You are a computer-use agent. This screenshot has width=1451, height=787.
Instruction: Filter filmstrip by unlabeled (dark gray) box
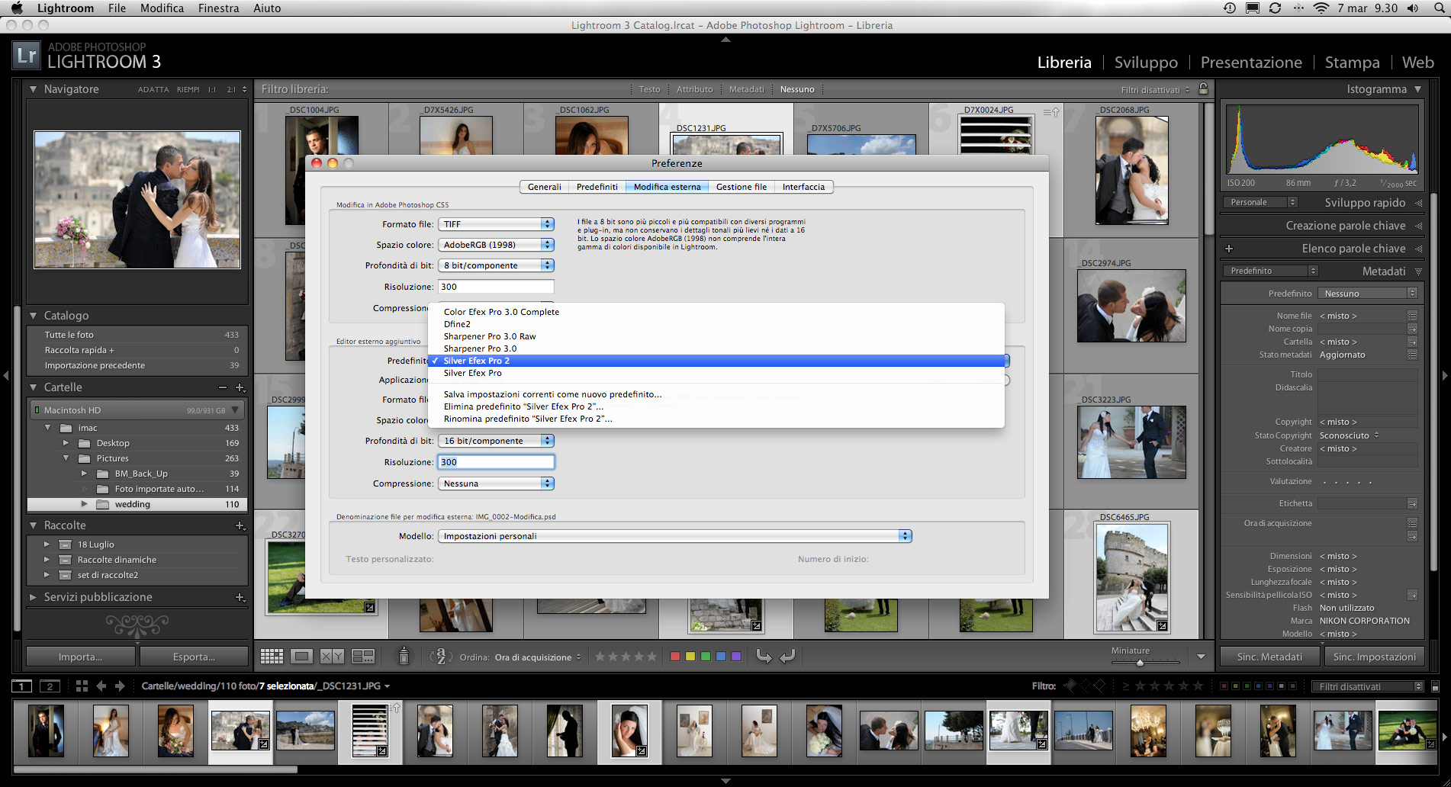tap(1292, 686)
